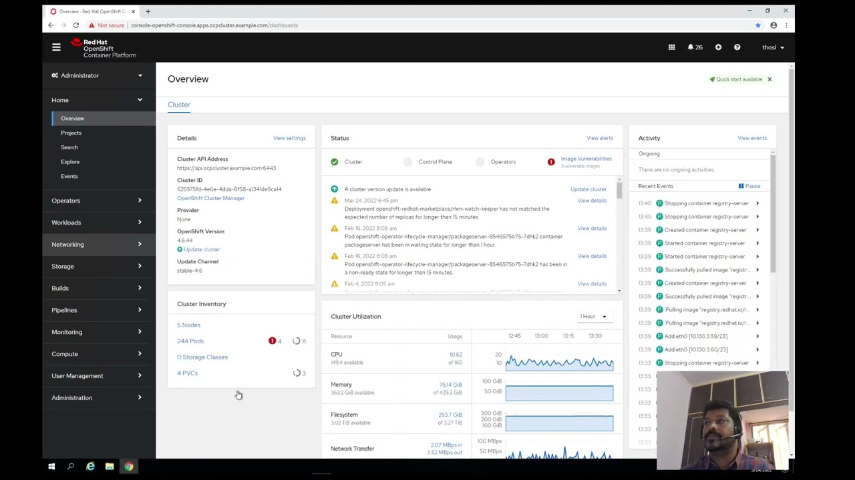Expand the Operators navigation section
Screen dimensions: 855x480
pyautogui.click(x=98, y=201)
